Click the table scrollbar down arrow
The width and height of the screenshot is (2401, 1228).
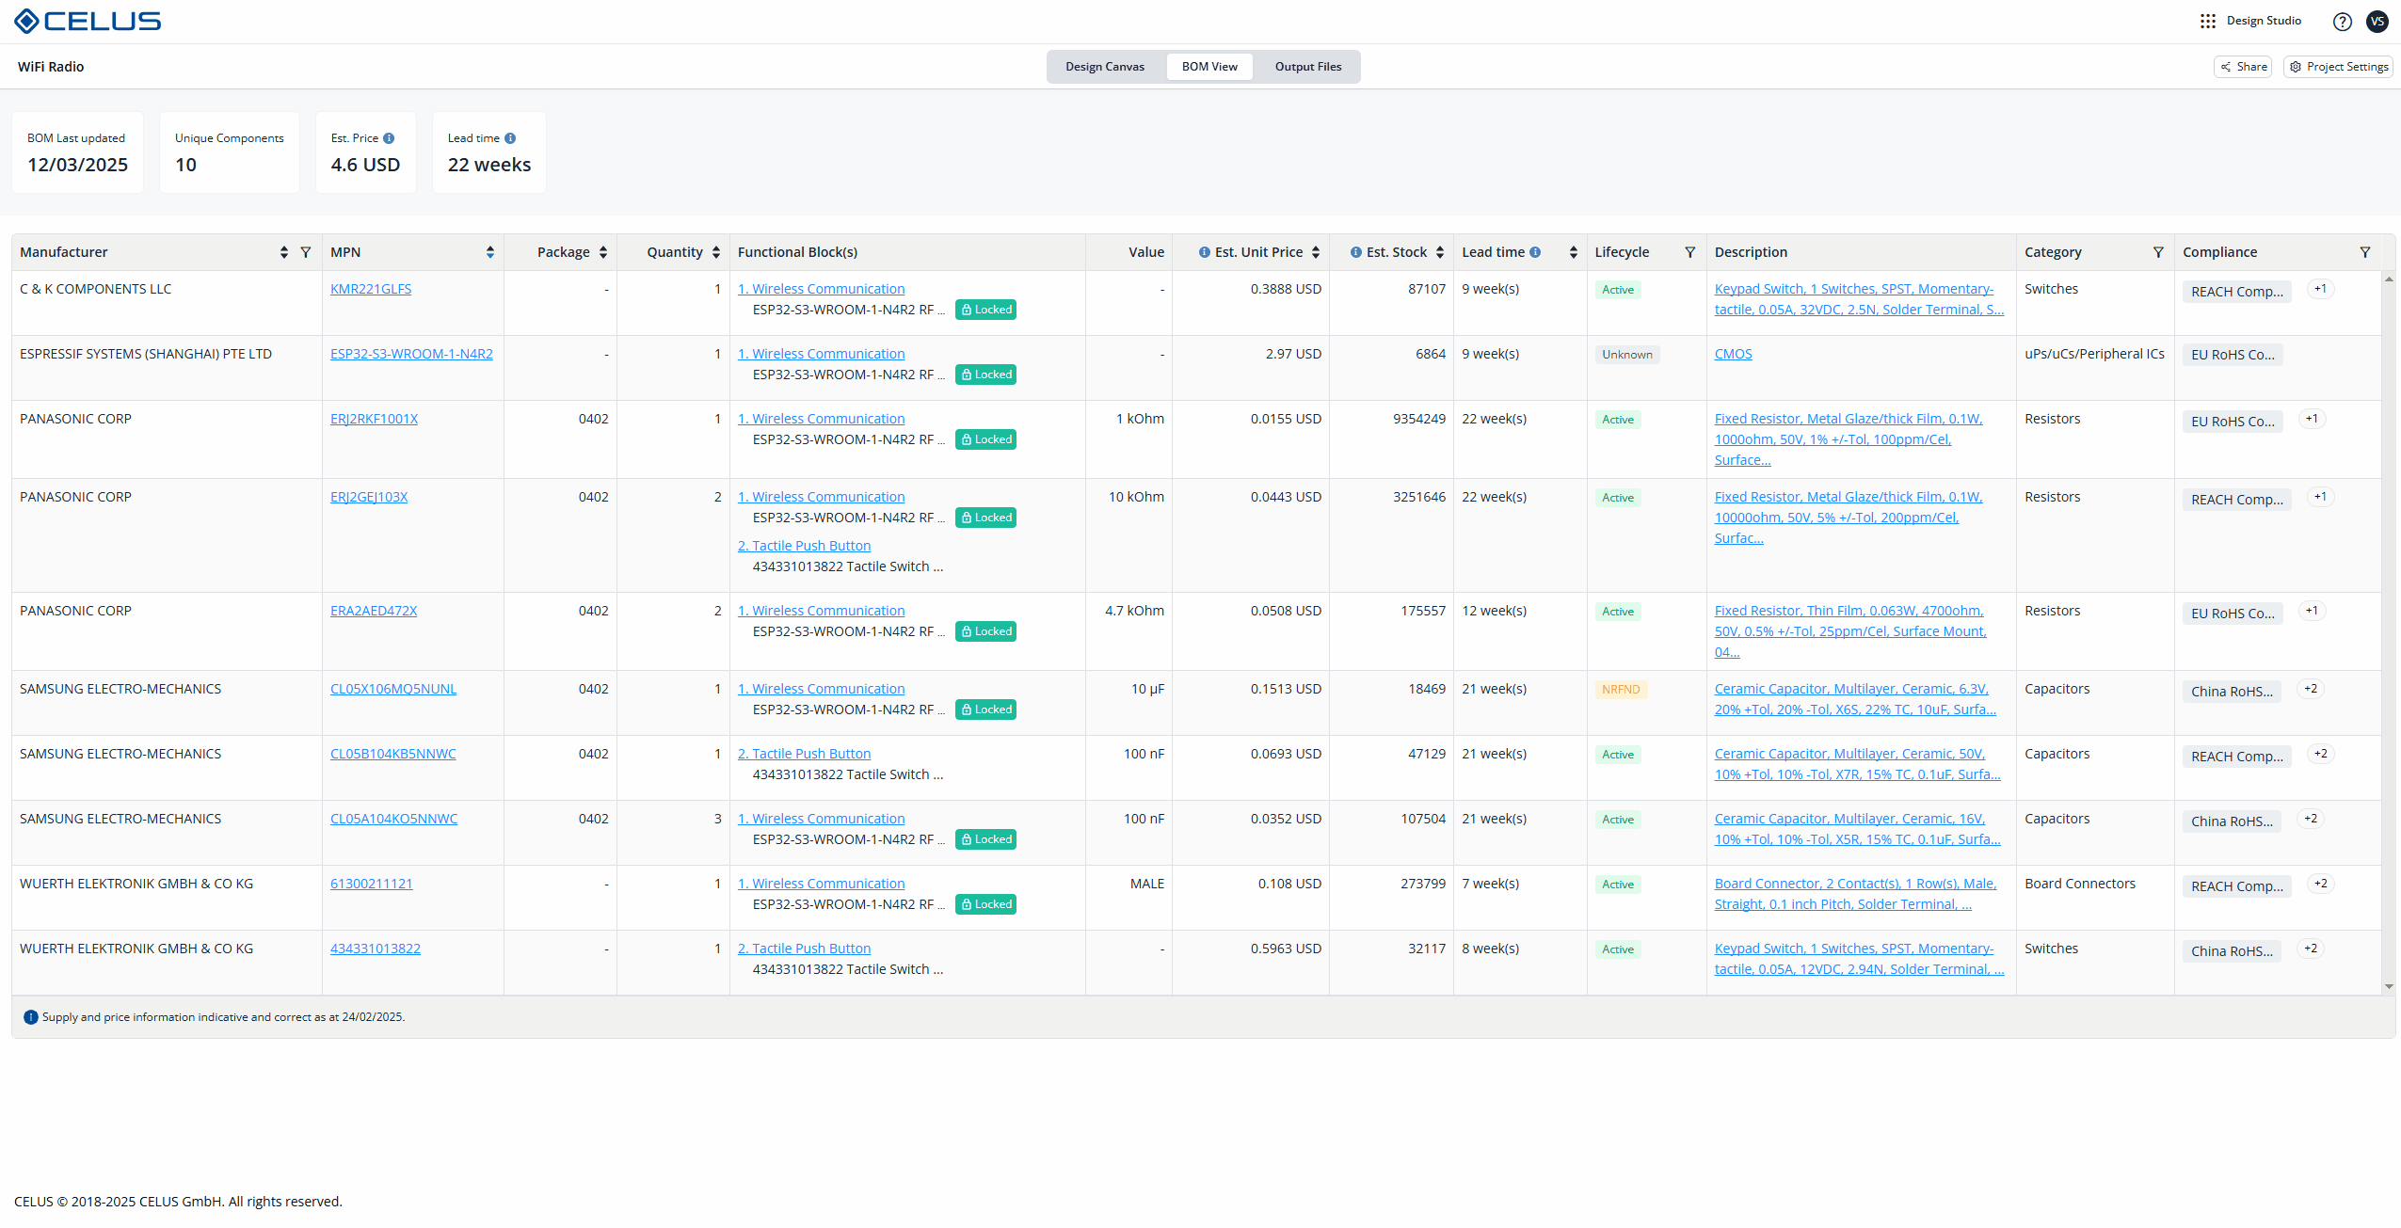point(2389,987)
